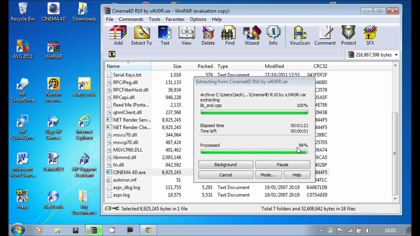This screenshot has height=236, width=420.
Task: Open Recycle Bin desktop icon
Action: tap(23, 12)
